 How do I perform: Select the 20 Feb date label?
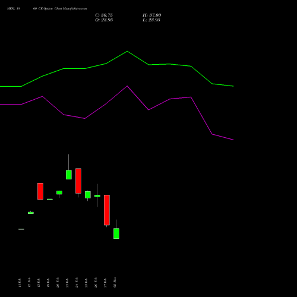click(58, 283)
